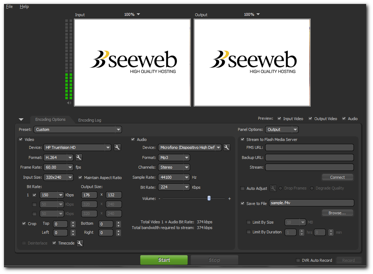373x274 pixels.
Task: Toggle Audio preview checkbox
Action: (x=344, y=119)
